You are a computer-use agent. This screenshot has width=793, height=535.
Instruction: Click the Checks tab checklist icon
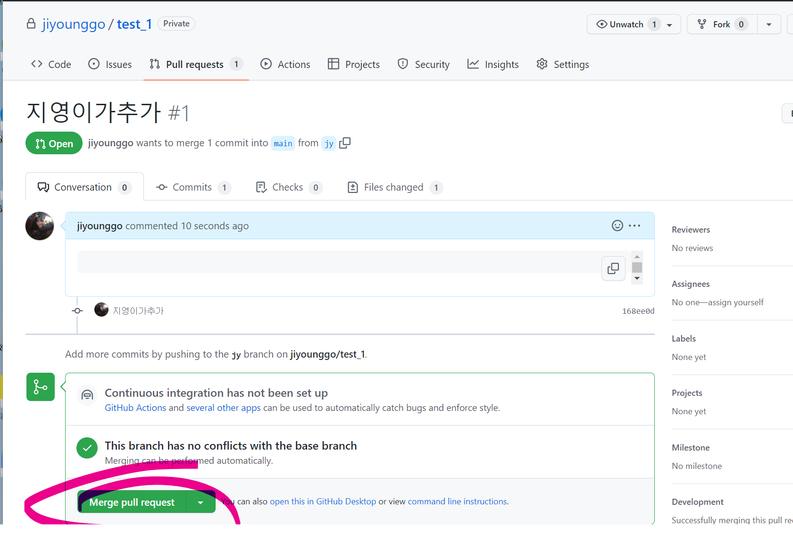click(261, 187)
